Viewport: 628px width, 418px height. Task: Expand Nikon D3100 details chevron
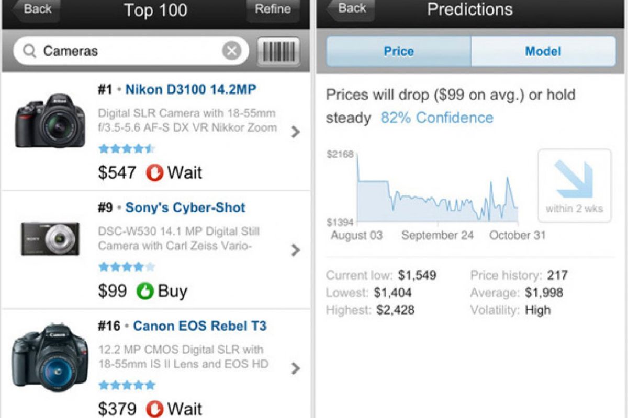pyautogui.click(x=296, y=132)
